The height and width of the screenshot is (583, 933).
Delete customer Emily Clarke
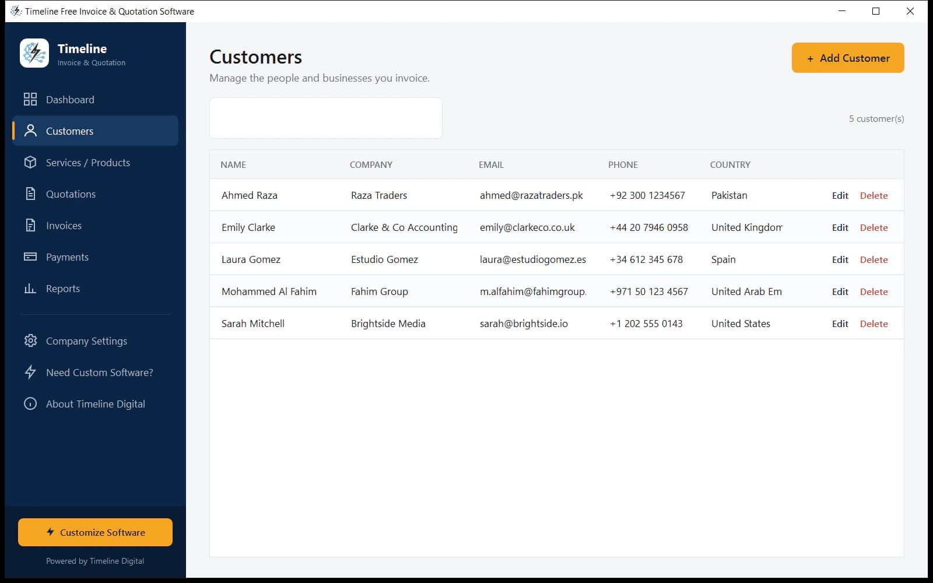(x=874, y=227)
